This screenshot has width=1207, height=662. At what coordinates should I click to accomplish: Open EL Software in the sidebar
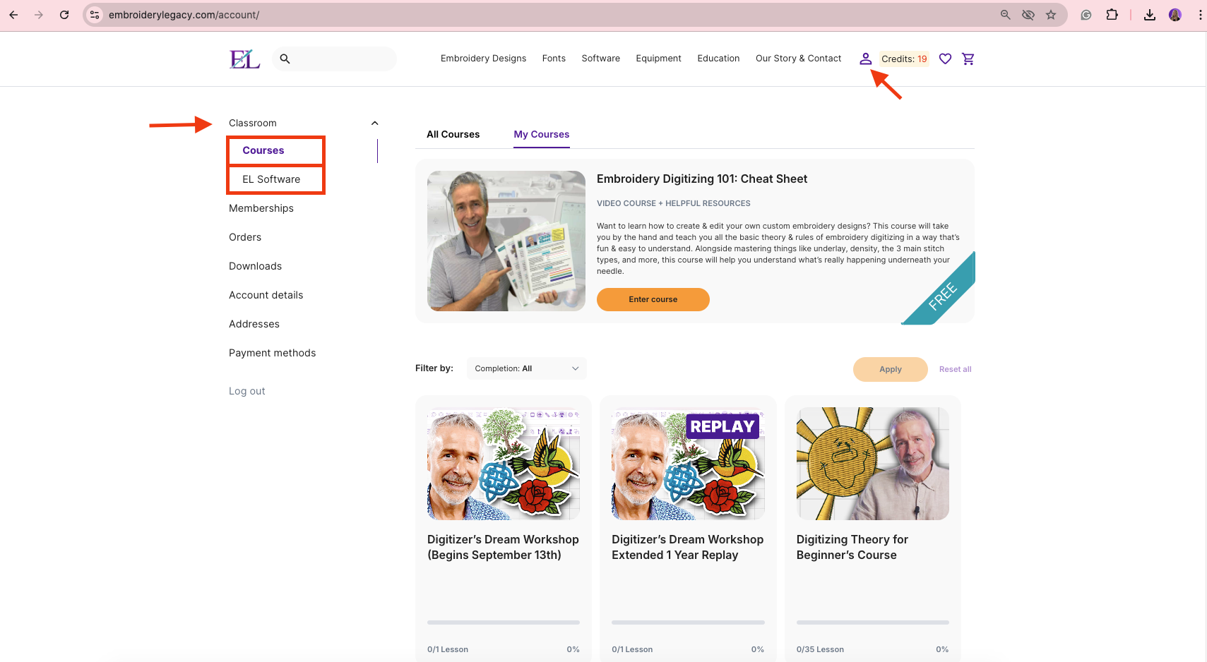271,179
